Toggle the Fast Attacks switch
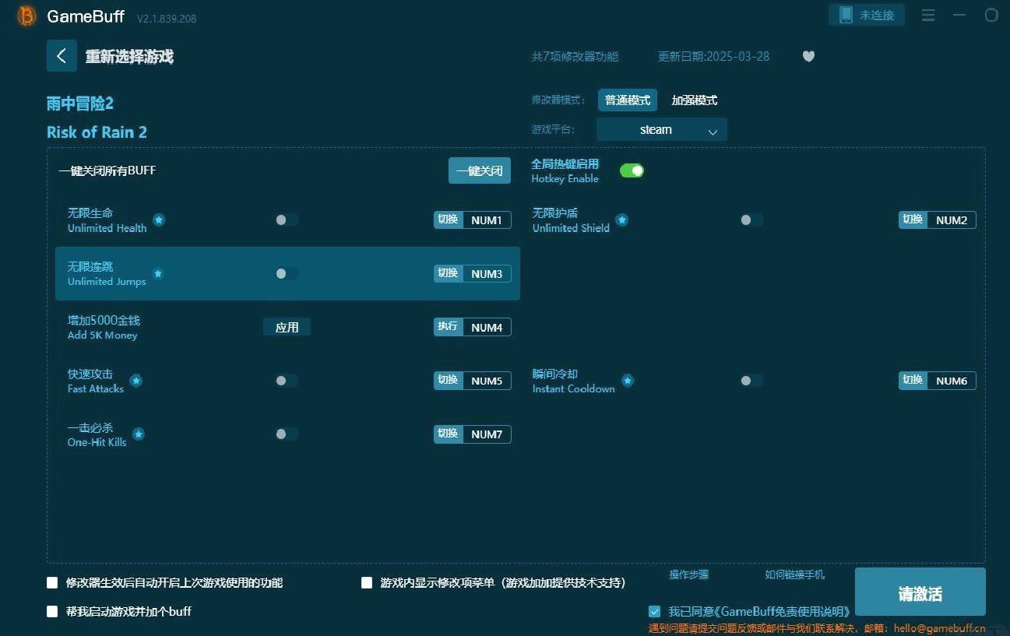 tap(287, 381)
